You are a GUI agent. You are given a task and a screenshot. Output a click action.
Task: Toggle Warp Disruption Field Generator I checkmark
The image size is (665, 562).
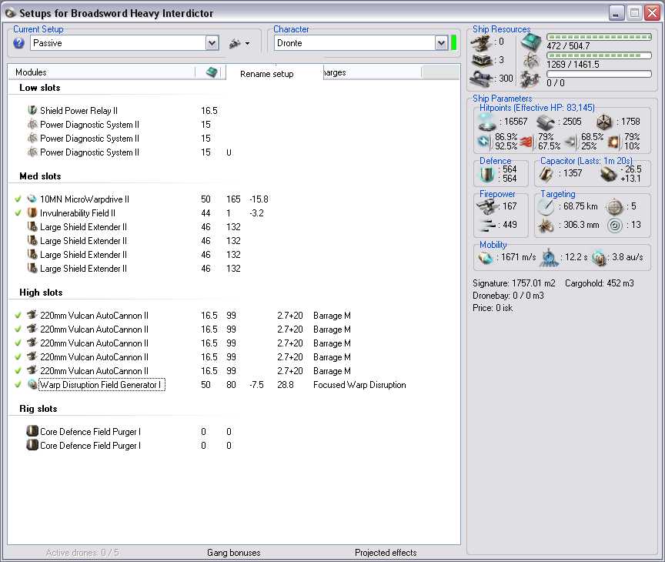tap(18, 385)
